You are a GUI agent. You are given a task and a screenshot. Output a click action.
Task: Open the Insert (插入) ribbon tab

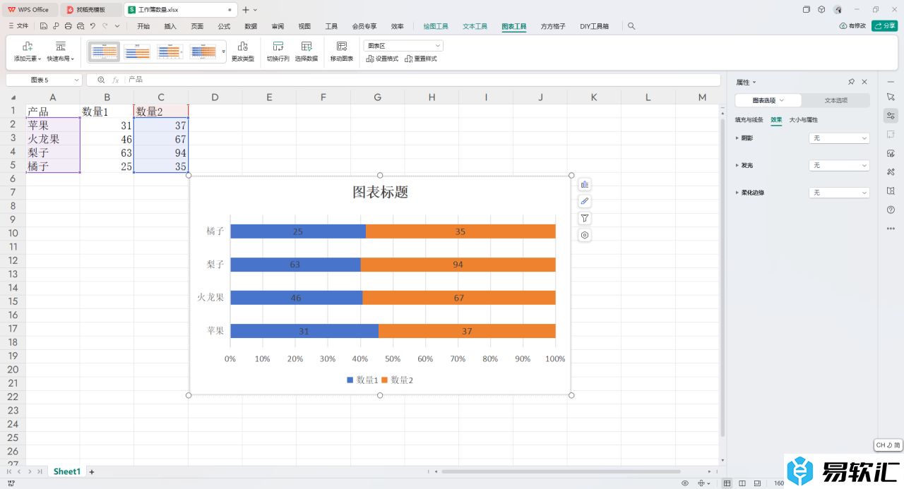tap(170, 26)
